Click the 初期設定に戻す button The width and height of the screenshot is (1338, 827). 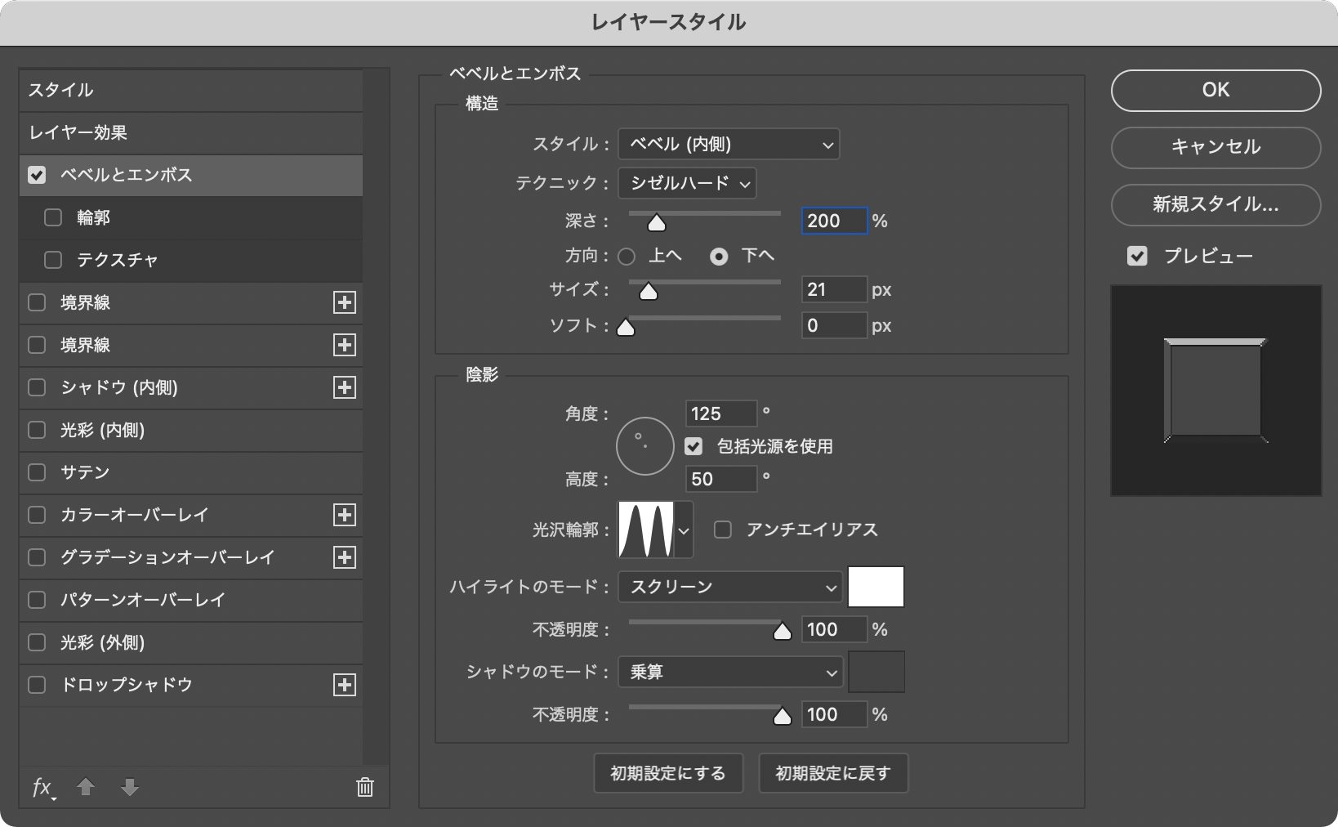tap(832, 773)
